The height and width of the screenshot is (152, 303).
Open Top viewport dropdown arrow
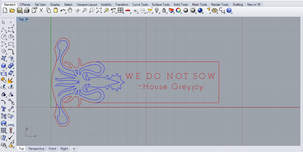coord(27,19)
